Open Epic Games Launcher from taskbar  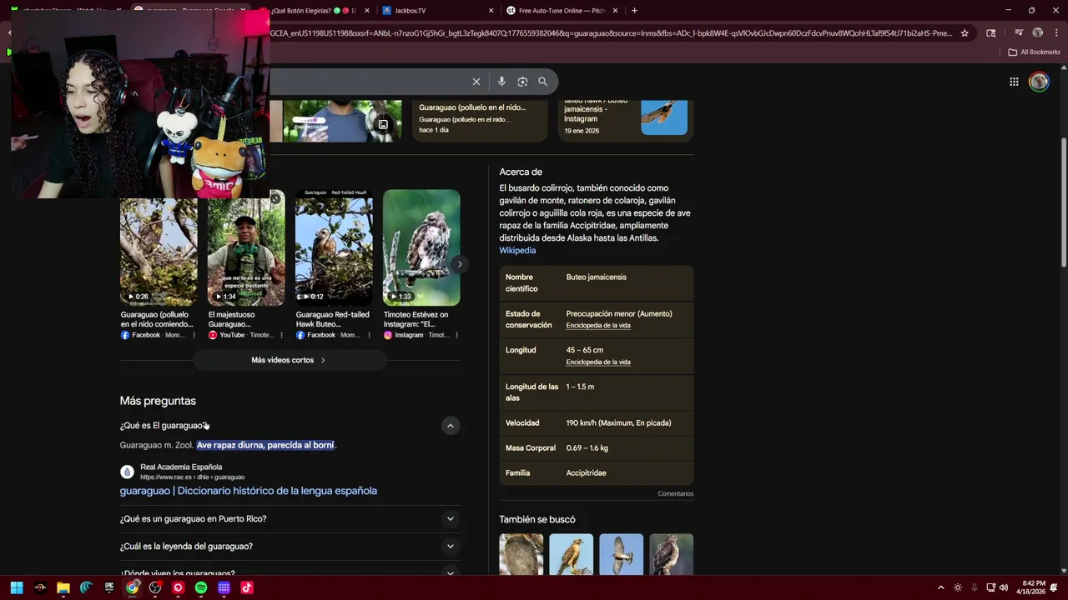coord(109,587)
